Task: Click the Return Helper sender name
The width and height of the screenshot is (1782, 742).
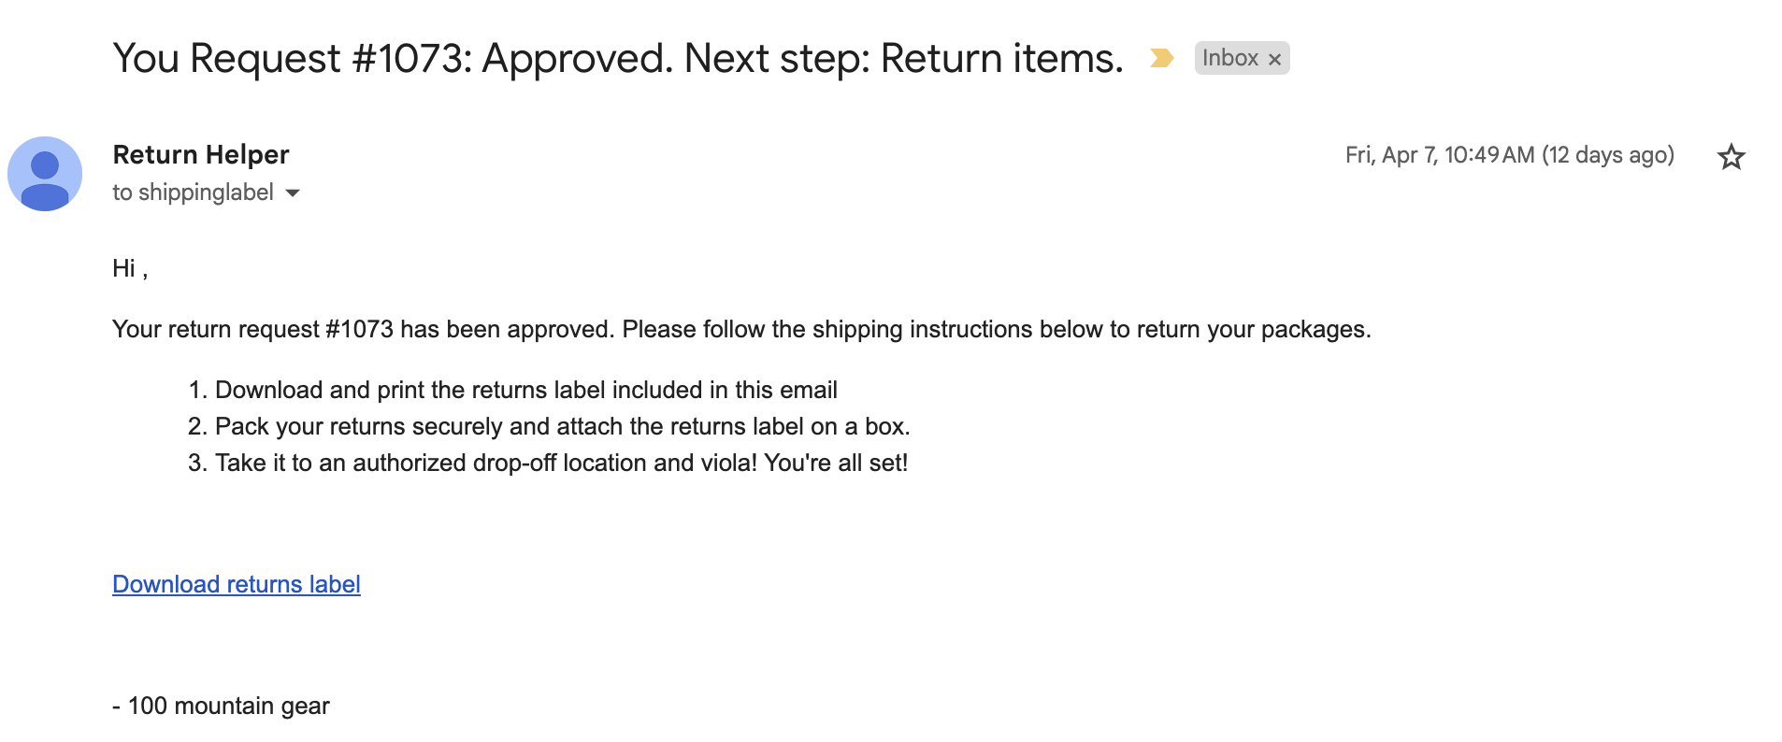Action: coord(201,154)
